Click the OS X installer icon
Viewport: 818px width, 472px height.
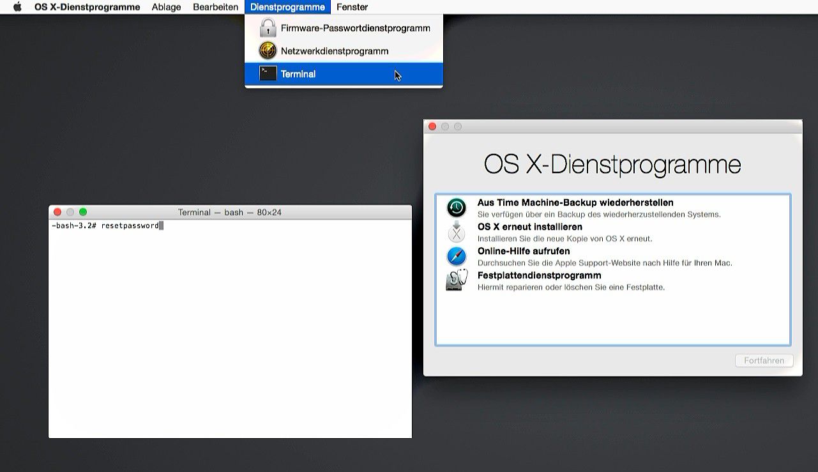point(457,232)
